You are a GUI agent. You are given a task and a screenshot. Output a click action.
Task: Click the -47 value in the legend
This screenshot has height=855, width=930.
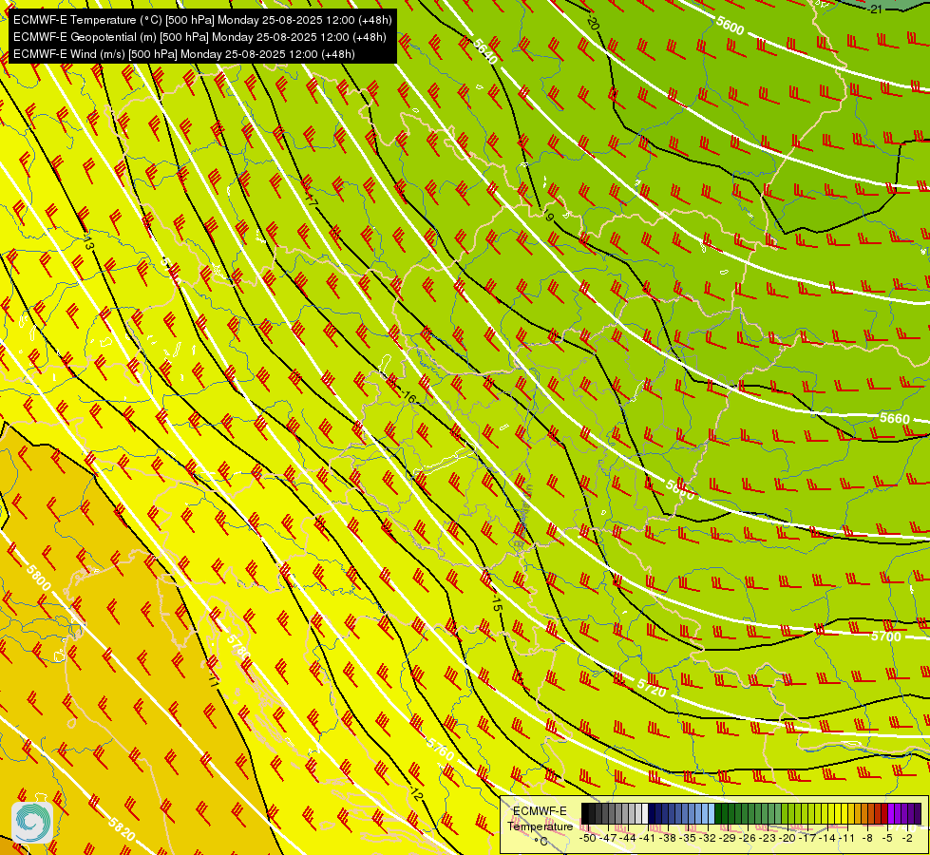tap(608, 838)
